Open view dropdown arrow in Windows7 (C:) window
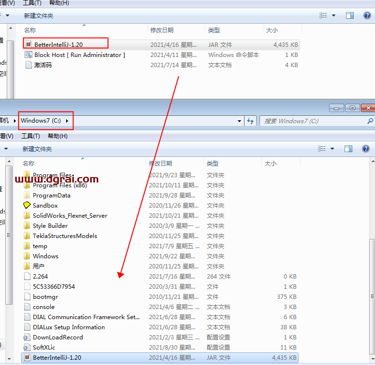The width and height of the screenshot is (375, 365). click(332, 149)
